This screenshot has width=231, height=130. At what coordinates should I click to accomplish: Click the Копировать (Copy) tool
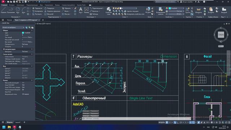click(x=38, y=11)
